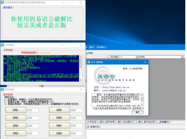Click inside the blue text comparison box
The image size is (187, 139).
coord(41,68)
